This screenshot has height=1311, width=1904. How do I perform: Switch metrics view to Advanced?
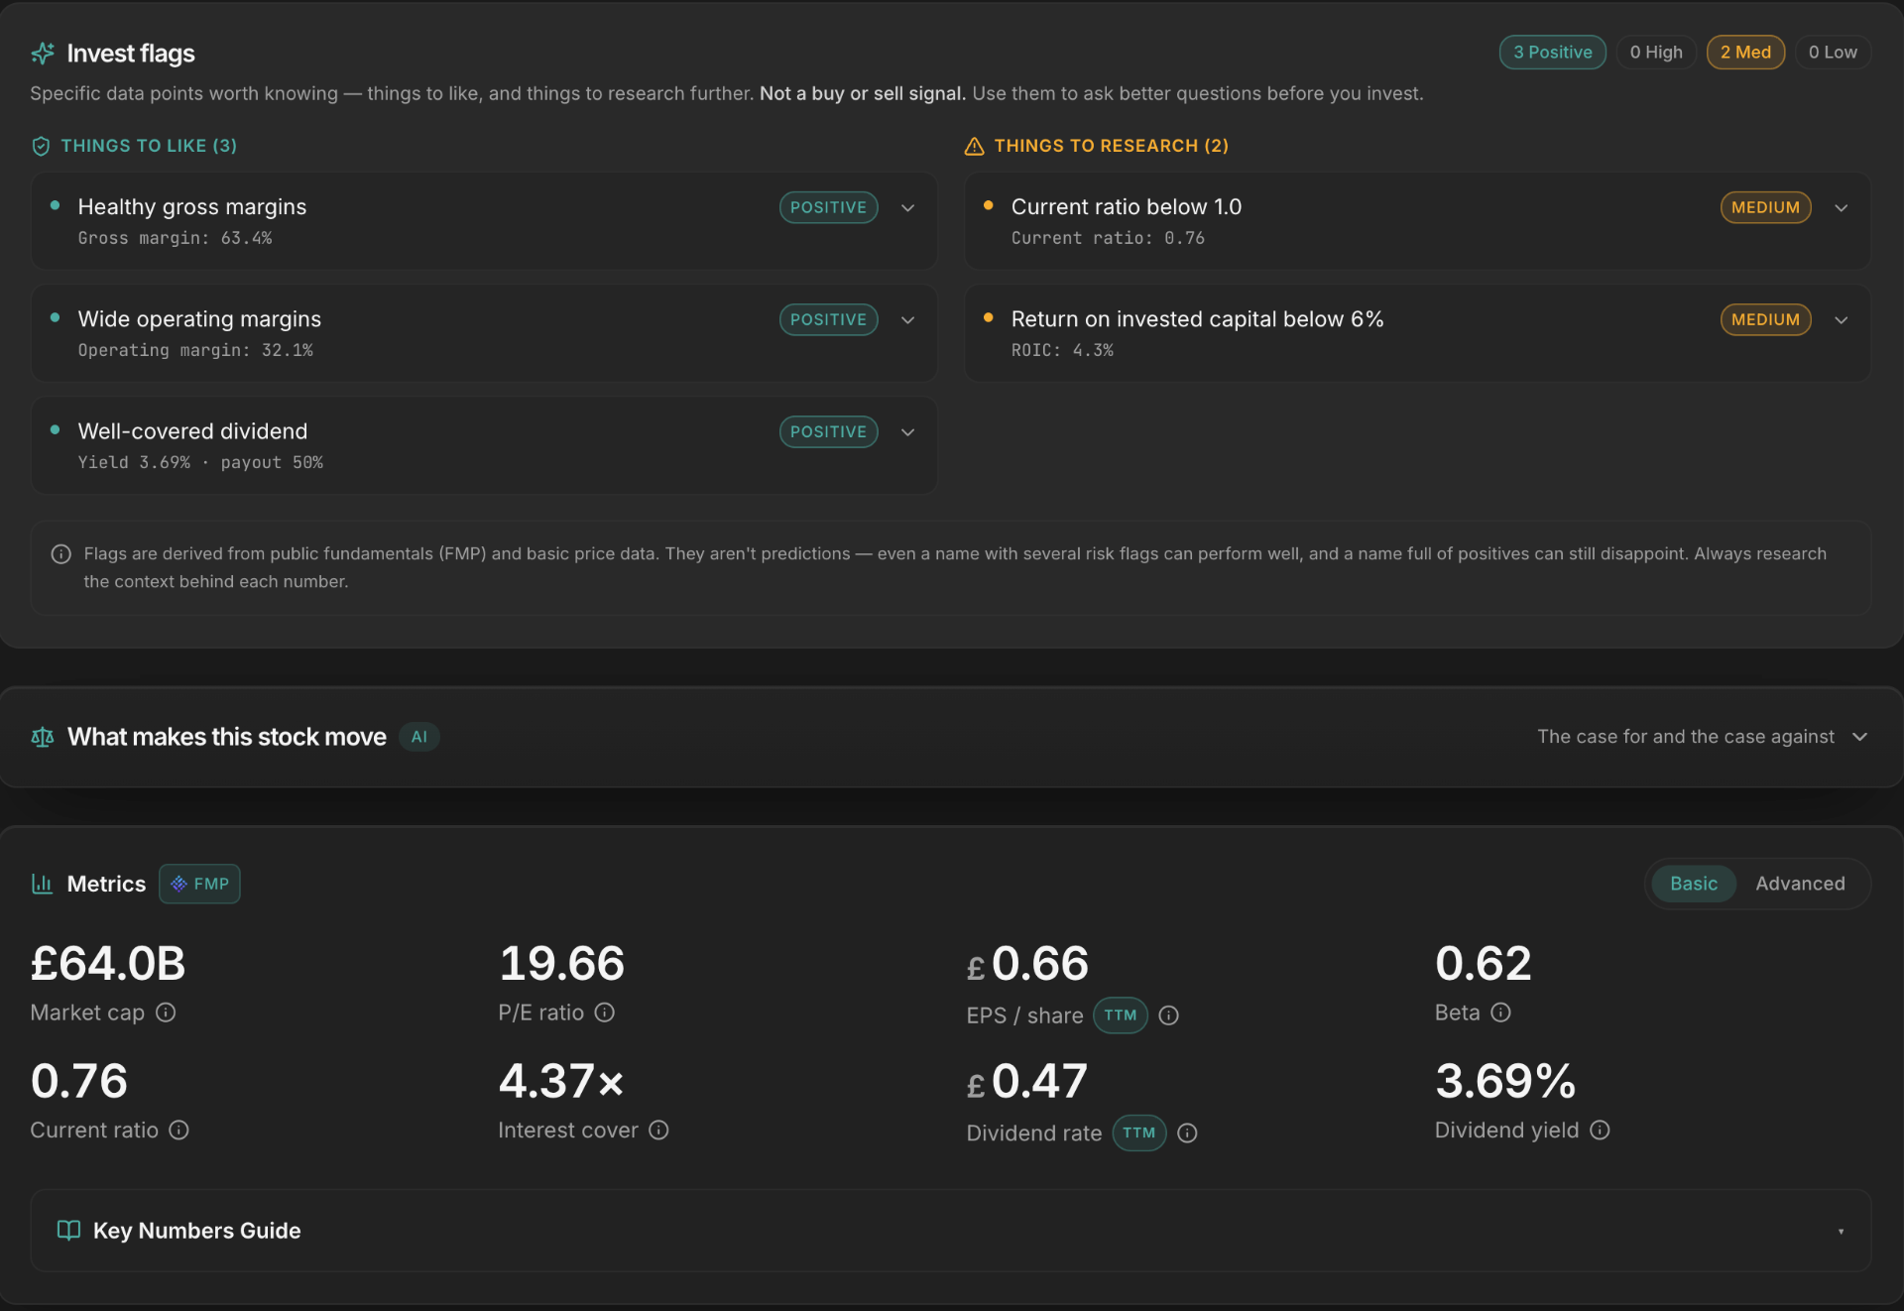coord(1800,884)
